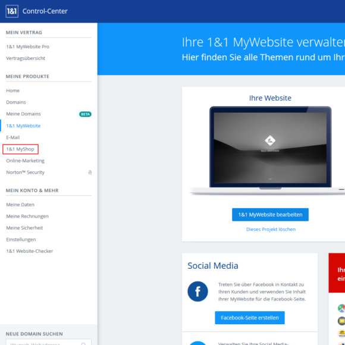
Task: Click the Facebook icon in Social Media
Action: tap(197, 291)
